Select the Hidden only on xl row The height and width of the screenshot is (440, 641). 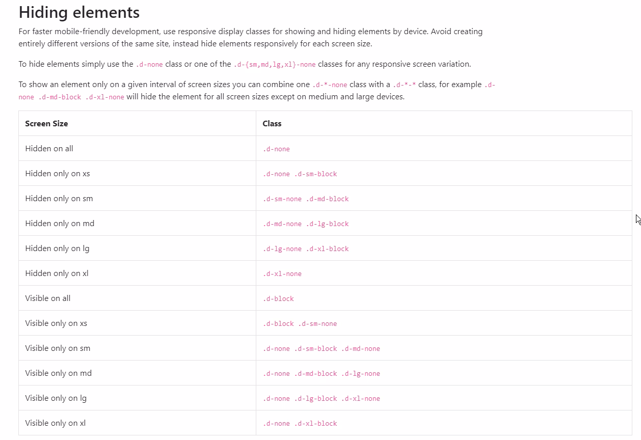click(57, 273)
